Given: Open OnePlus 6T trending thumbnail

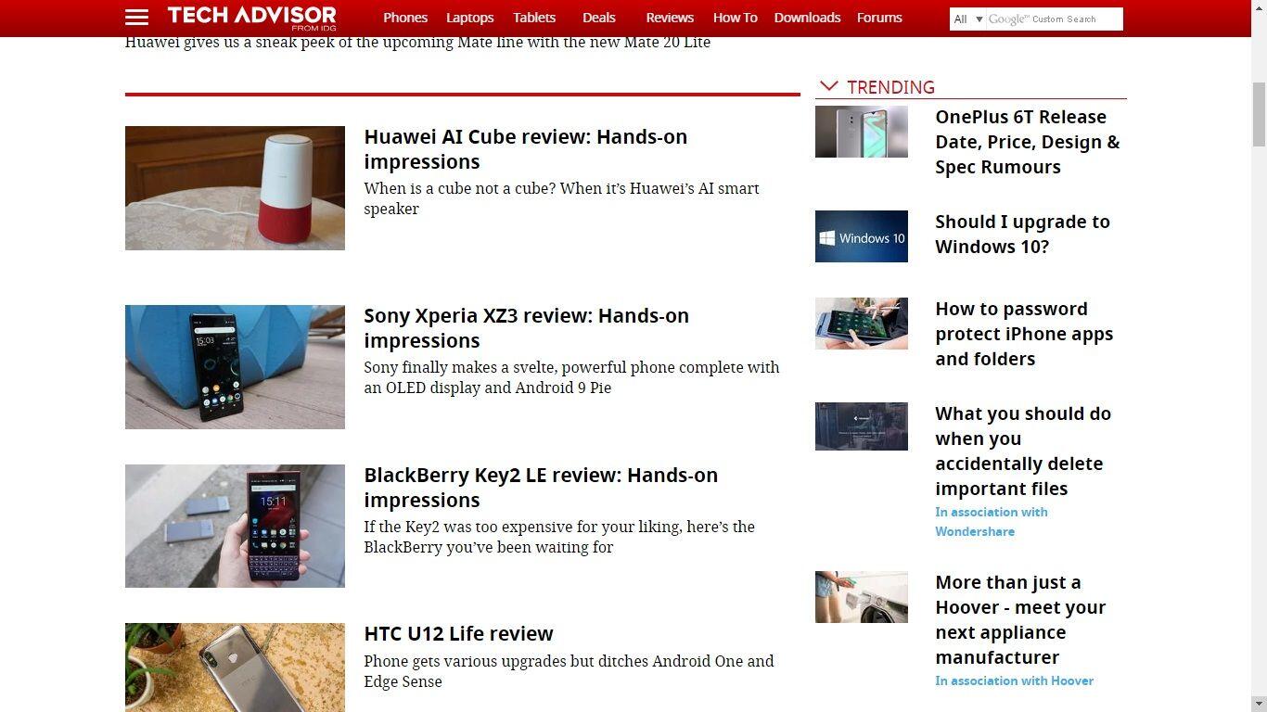Looking at the screenshot, I should pos(862,132).
